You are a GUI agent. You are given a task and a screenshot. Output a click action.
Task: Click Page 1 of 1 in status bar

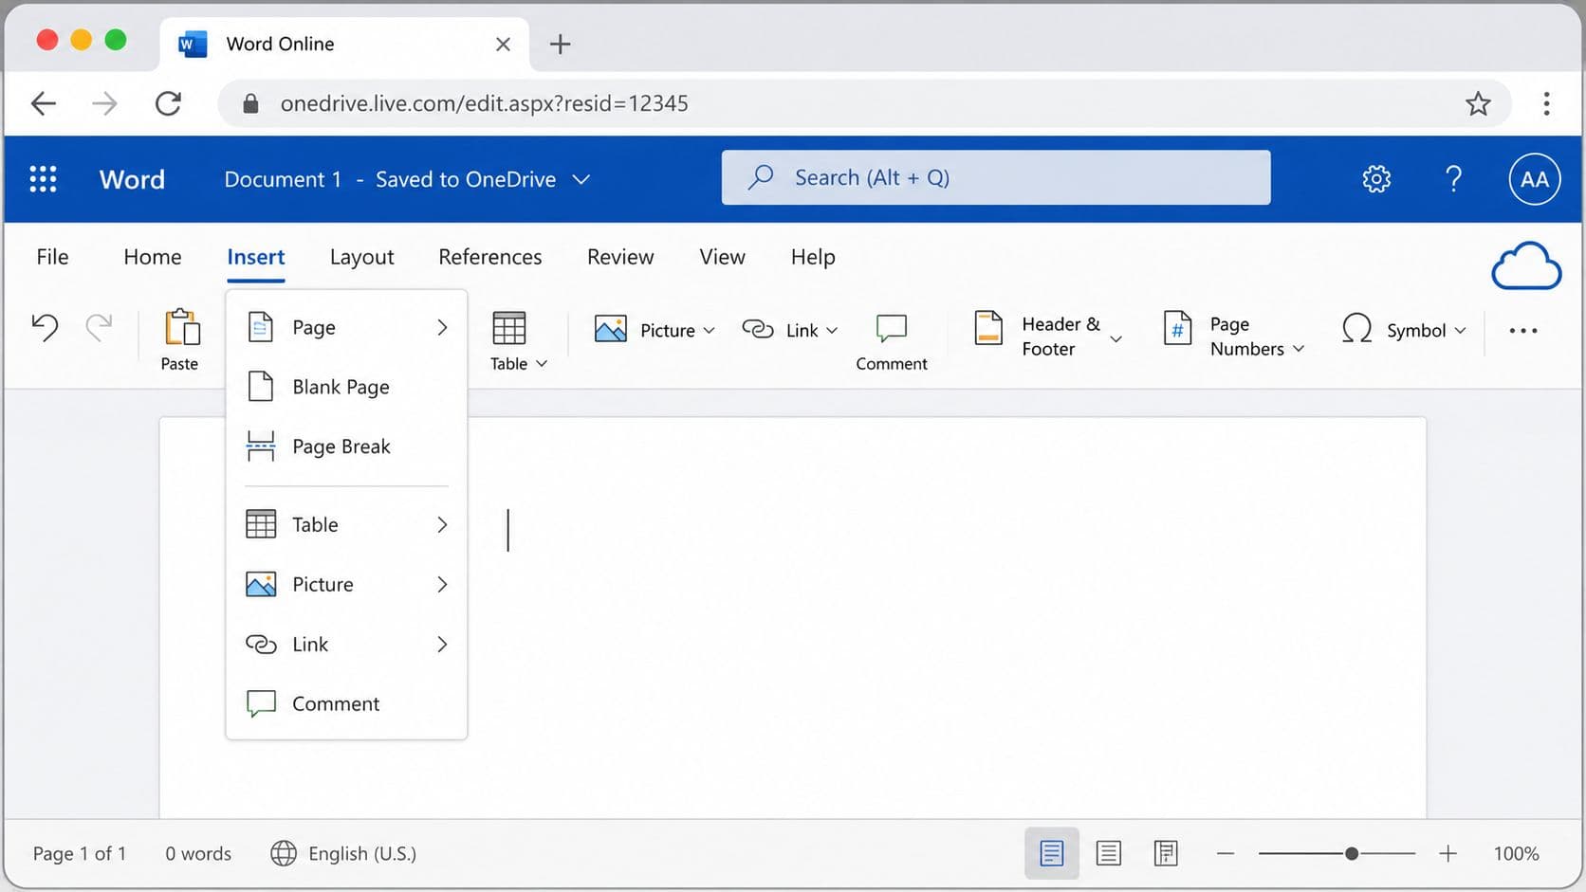pos(80,853)
